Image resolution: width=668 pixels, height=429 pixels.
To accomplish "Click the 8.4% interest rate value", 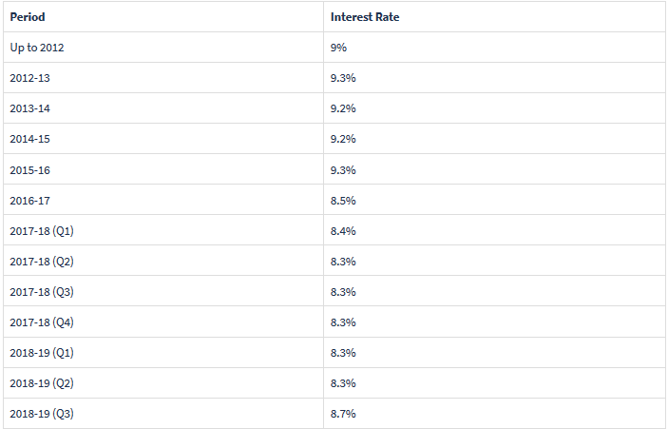I will (343, 230).
